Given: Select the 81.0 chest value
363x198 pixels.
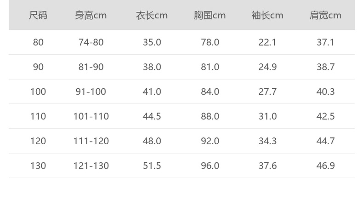Looking at the screenshot, I should click(x=210, y=67).
